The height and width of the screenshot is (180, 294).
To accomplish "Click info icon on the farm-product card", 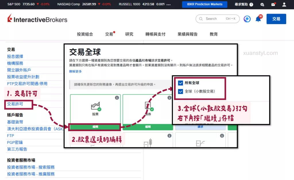I will click(169, 136).
